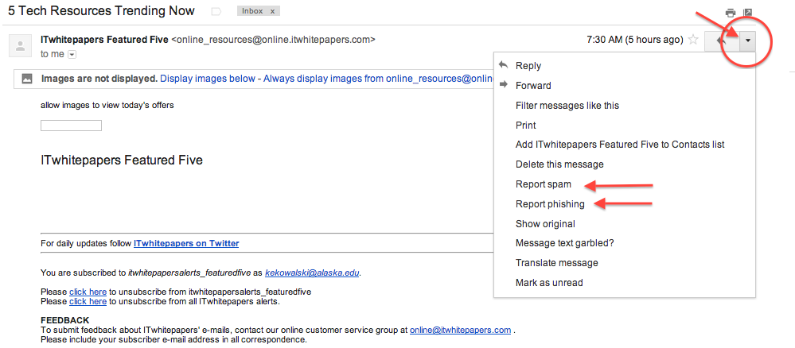Click the reply arrow button
Image resolution: width=795 pixels, height=348 pixels.
click(721, 41)
